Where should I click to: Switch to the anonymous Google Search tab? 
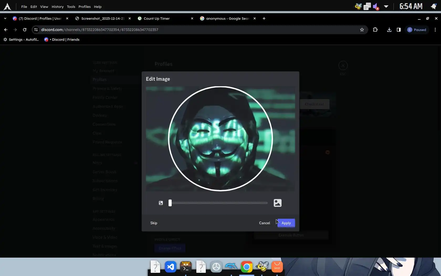228,18
